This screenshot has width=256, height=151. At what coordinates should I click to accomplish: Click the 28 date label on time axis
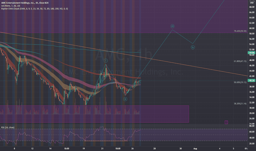tap(154, 149)
